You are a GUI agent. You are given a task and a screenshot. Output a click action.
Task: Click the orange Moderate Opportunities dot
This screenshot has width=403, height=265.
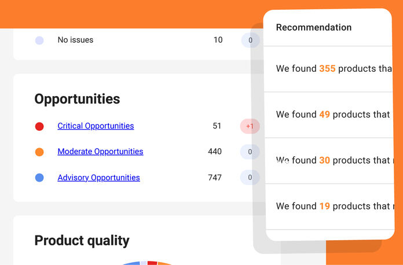pyautogui.click(x=39, y=152)
